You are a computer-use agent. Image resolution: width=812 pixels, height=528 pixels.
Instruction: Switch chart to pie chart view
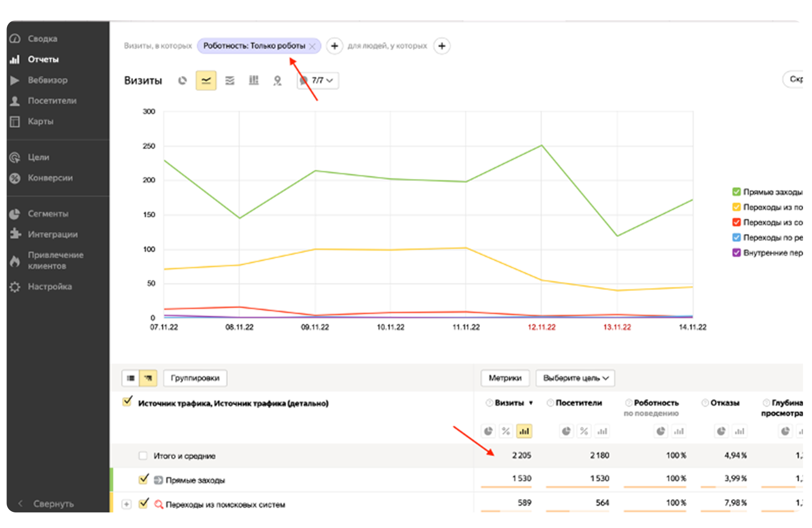click(x=183, y=80)
